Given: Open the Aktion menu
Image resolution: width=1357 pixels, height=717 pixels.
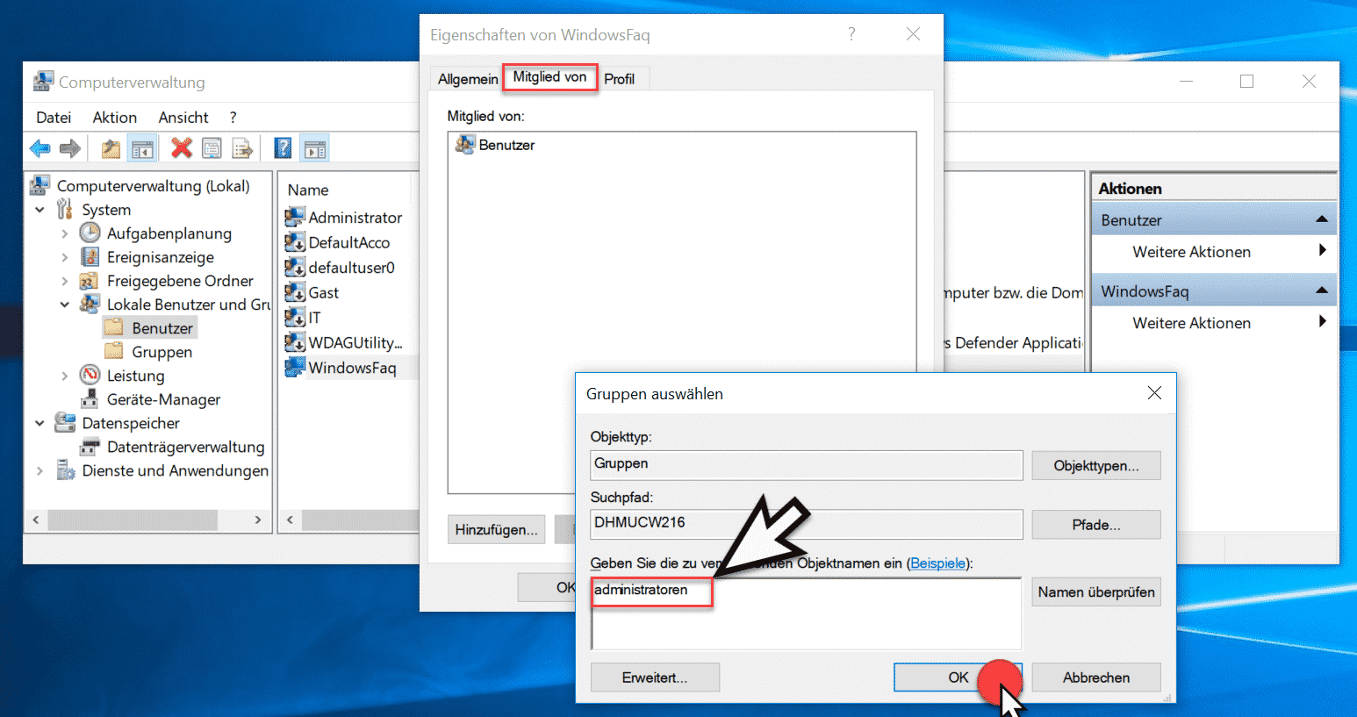Looking at the screenshot, I should click(x=114, y=118).
